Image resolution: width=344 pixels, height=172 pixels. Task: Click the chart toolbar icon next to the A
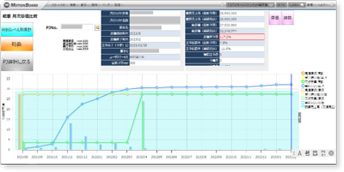[307, 153]
